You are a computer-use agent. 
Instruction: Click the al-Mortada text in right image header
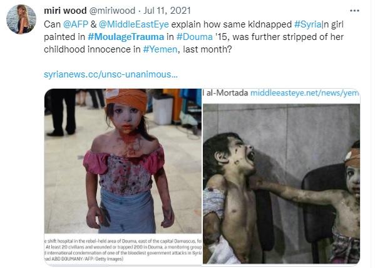click(227, 93)
